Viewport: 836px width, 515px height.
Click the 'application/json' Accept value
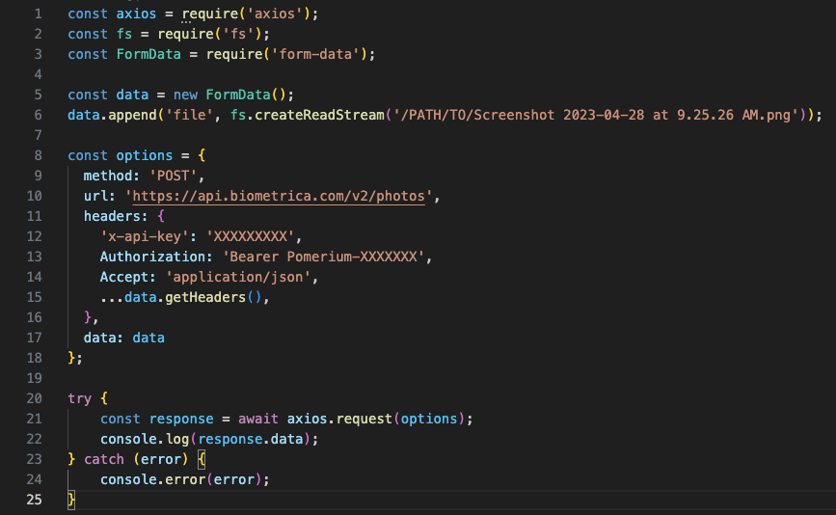tap(238, 277)
